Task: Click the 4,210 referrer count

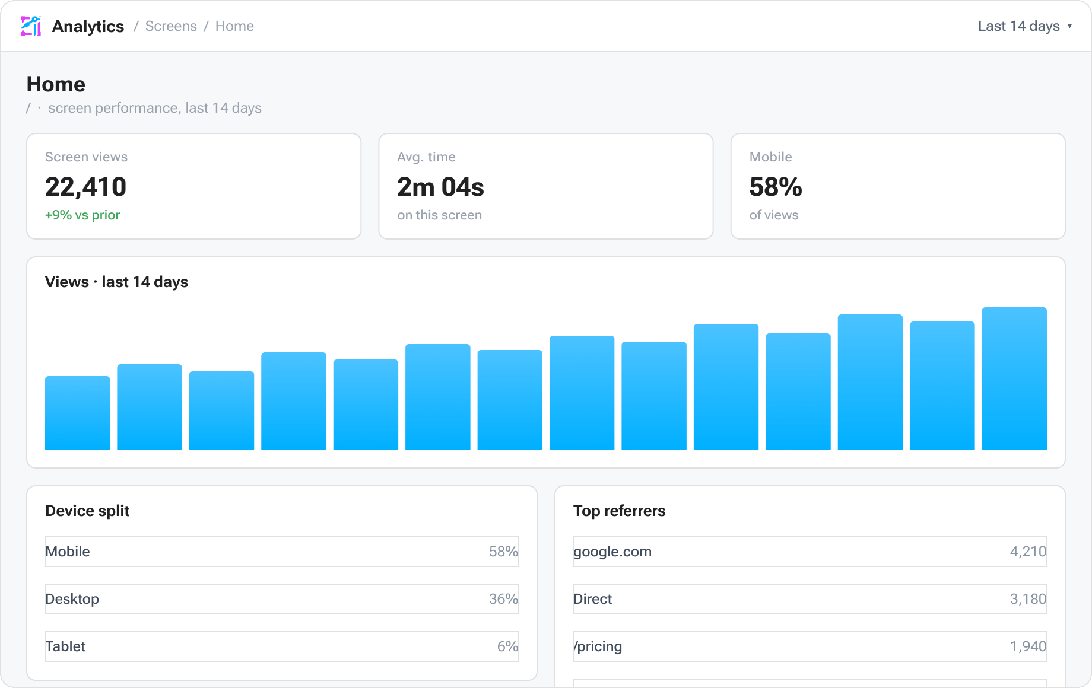Action: [1028, 552]
